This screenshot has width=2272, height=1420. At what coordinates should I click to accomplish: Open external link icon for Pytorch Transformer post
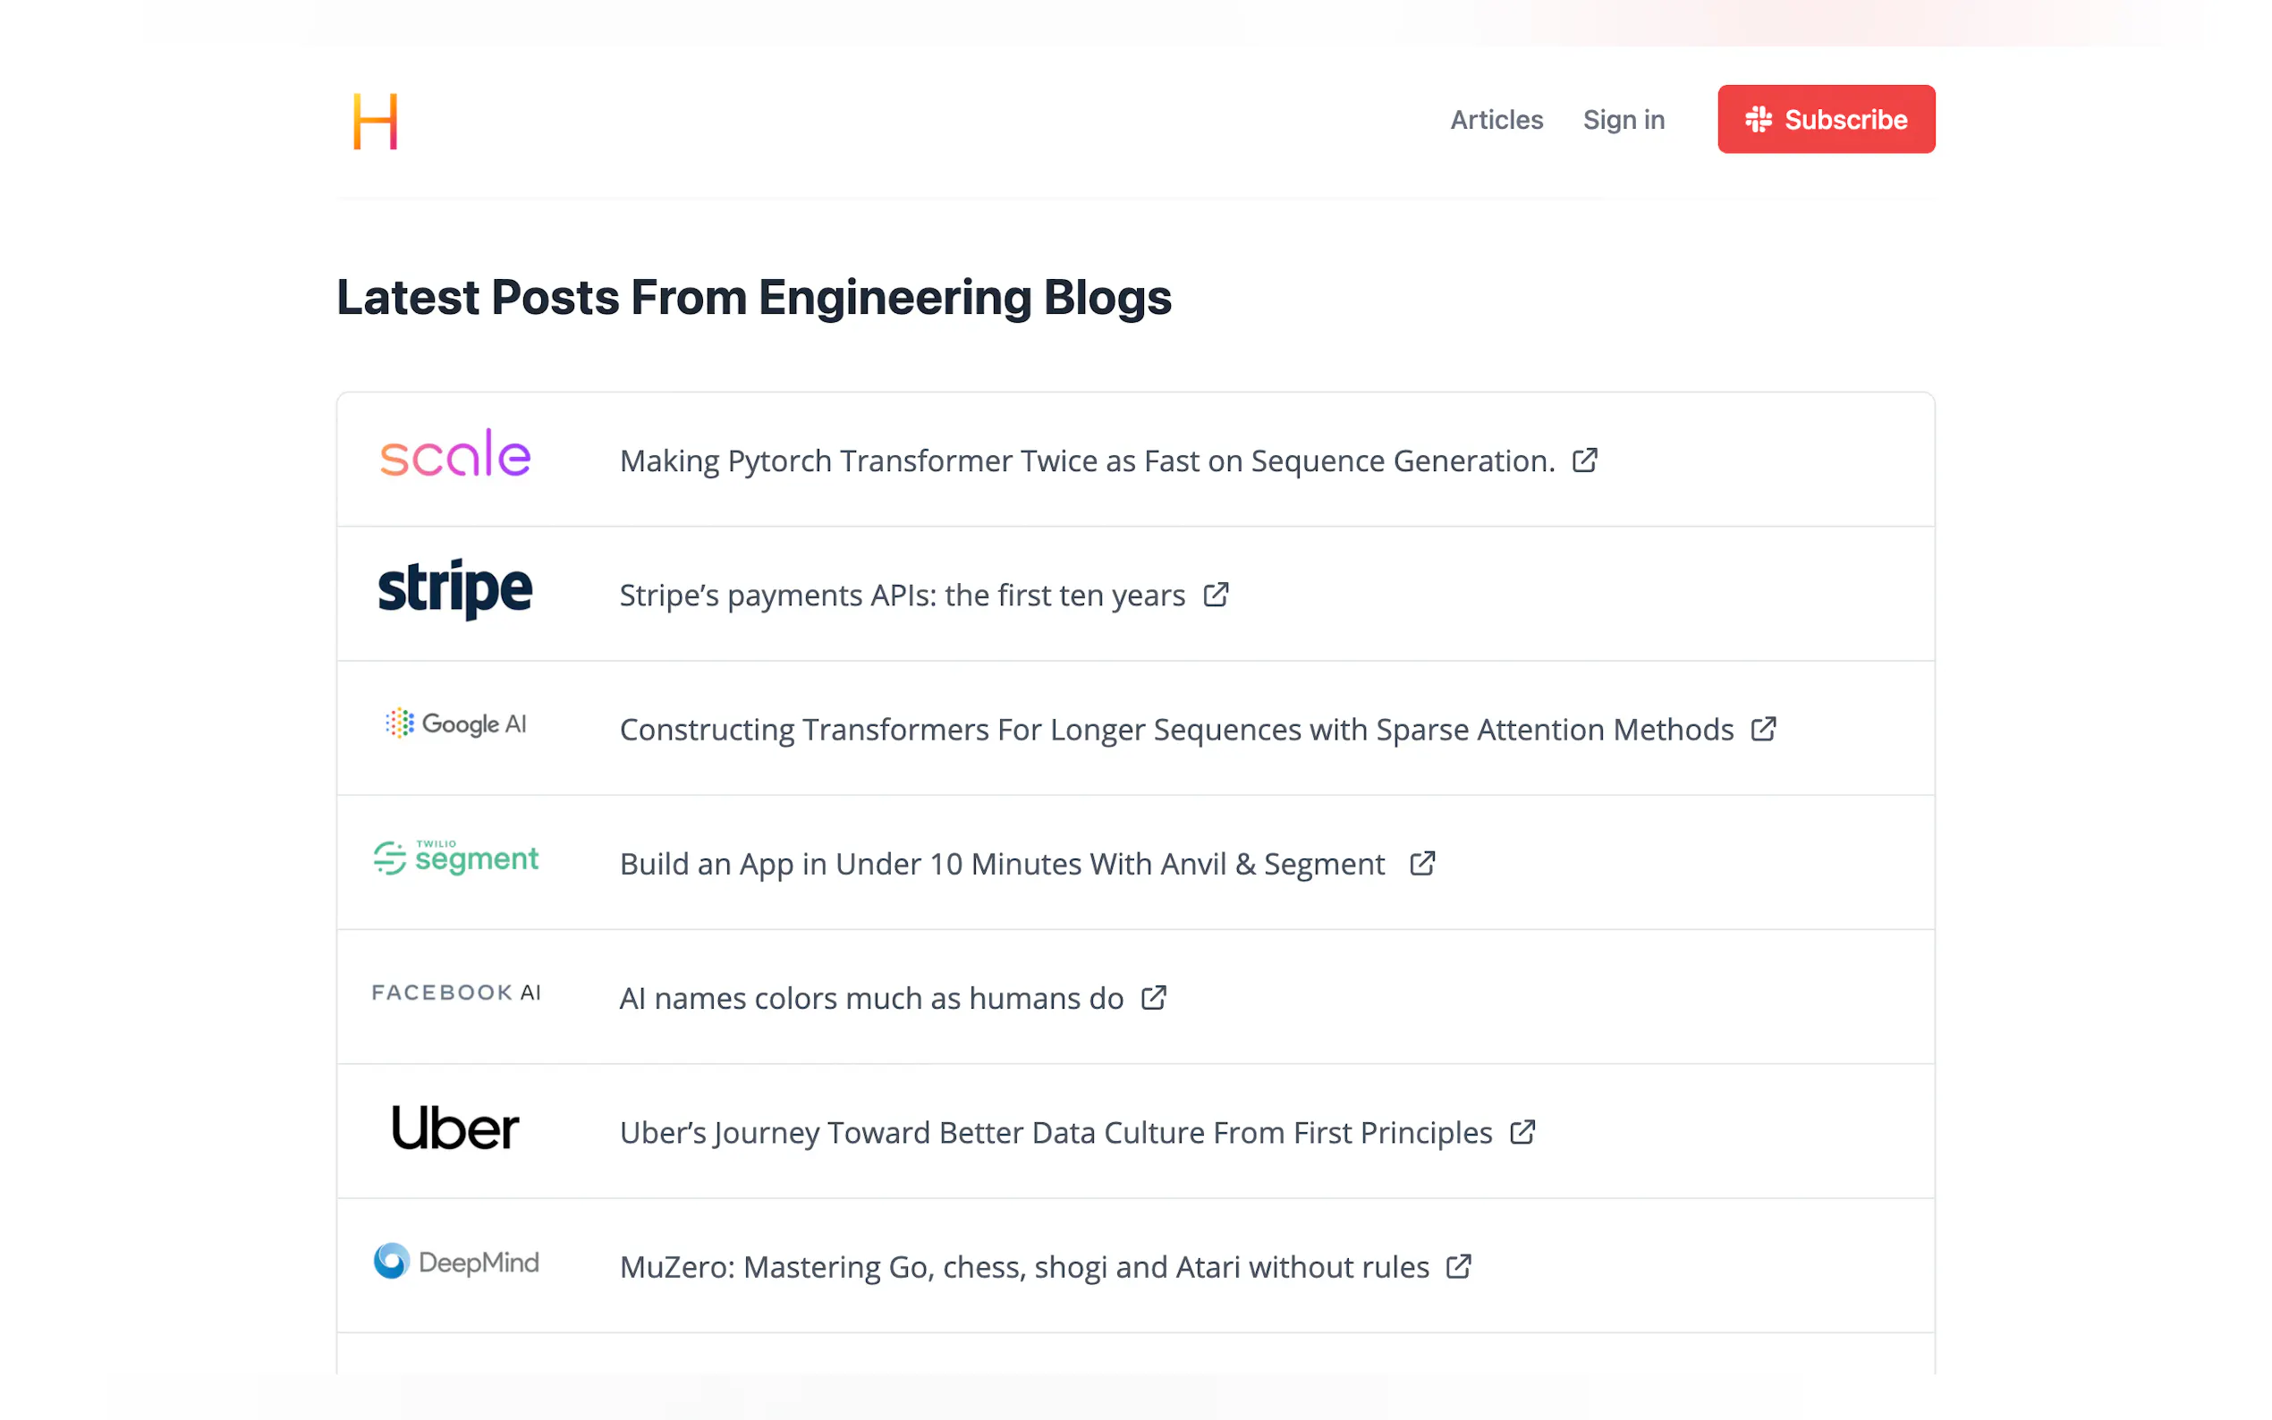coord(1584,461)
